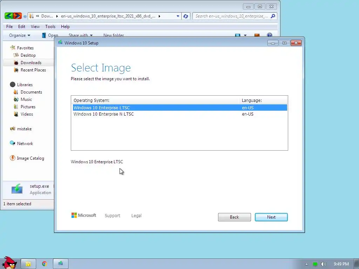This screenshot has width=359, height=269.
Task: Click the green tray icon
Action: coord(315,264)
